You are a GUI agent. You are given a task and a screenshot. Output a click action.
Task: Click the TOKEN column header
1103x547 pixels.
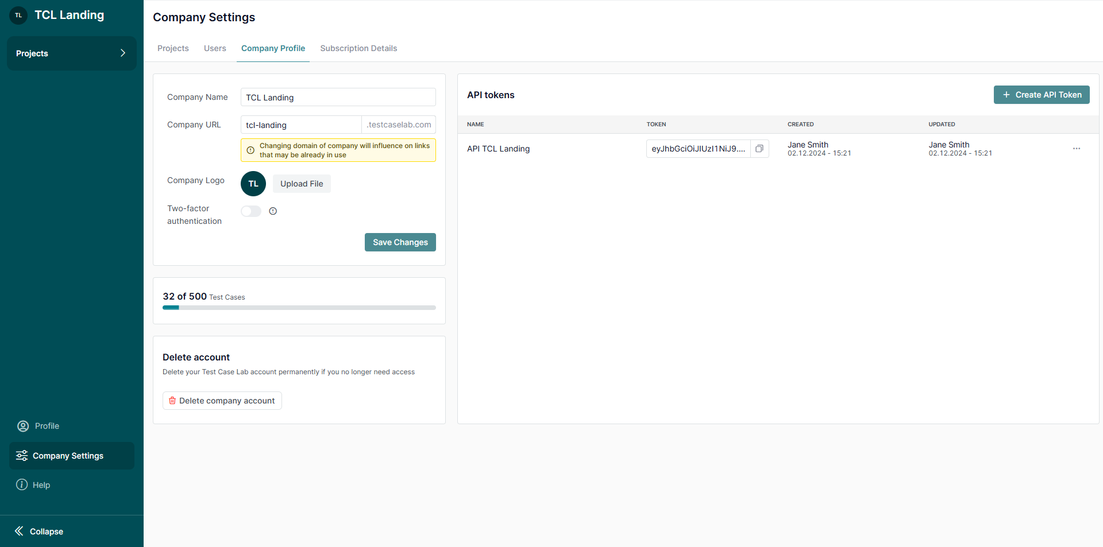click(x=656, y=124)
